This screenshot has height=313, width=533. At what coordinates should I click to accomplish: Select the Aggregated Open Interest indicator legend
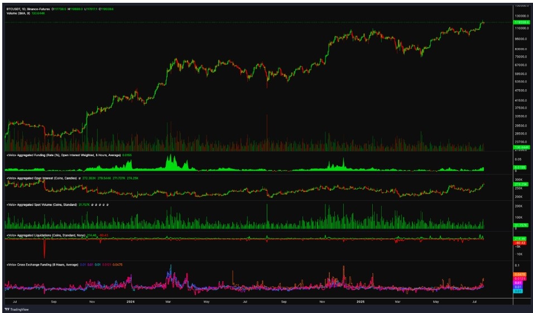pos(42,178)
